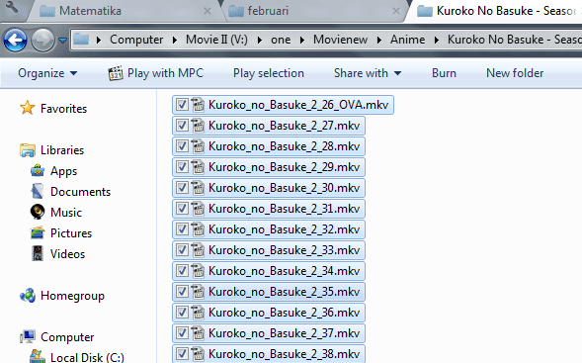582x363 pixels.
Task: Close the februari tab
Action: point(396,11)
